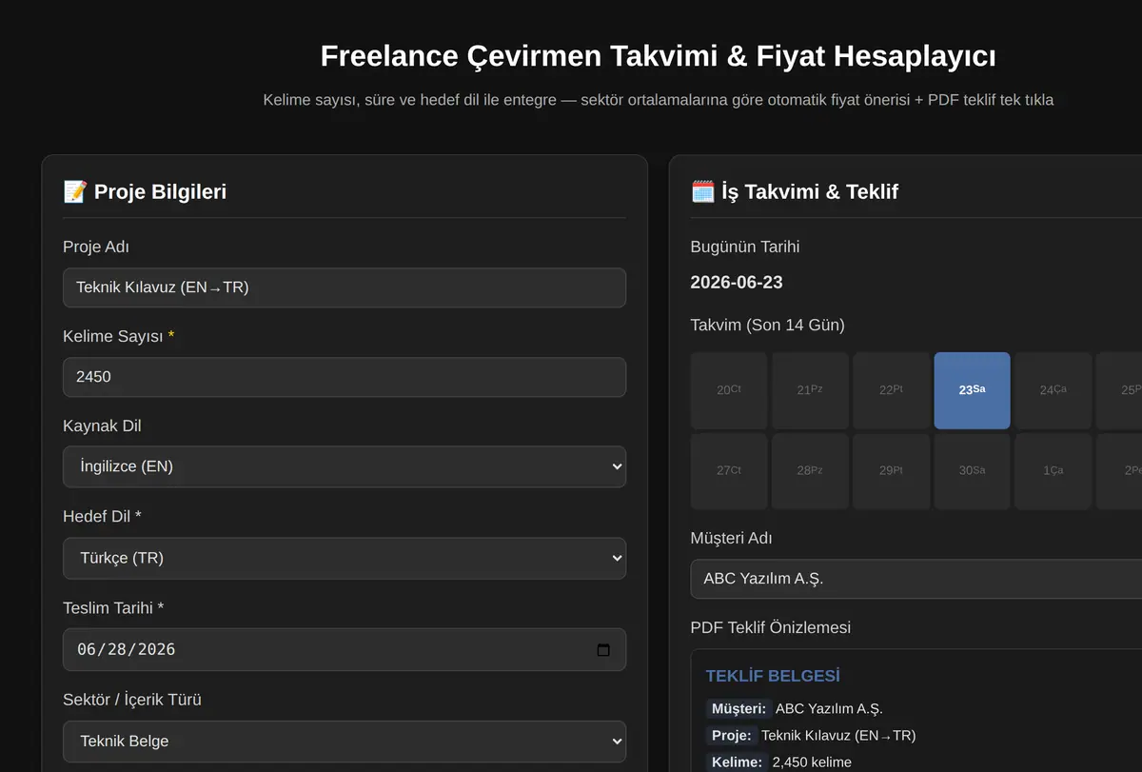1142x772 pixels.
Task: Click the Proje: label in the preview
Action: pyautogui.click(x=732, y=736)
